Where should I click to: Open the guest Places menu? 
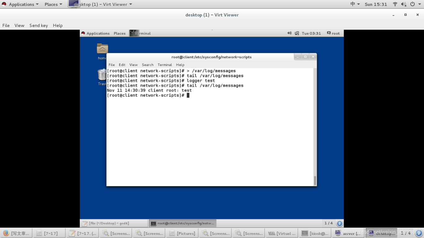pos(120,33)
